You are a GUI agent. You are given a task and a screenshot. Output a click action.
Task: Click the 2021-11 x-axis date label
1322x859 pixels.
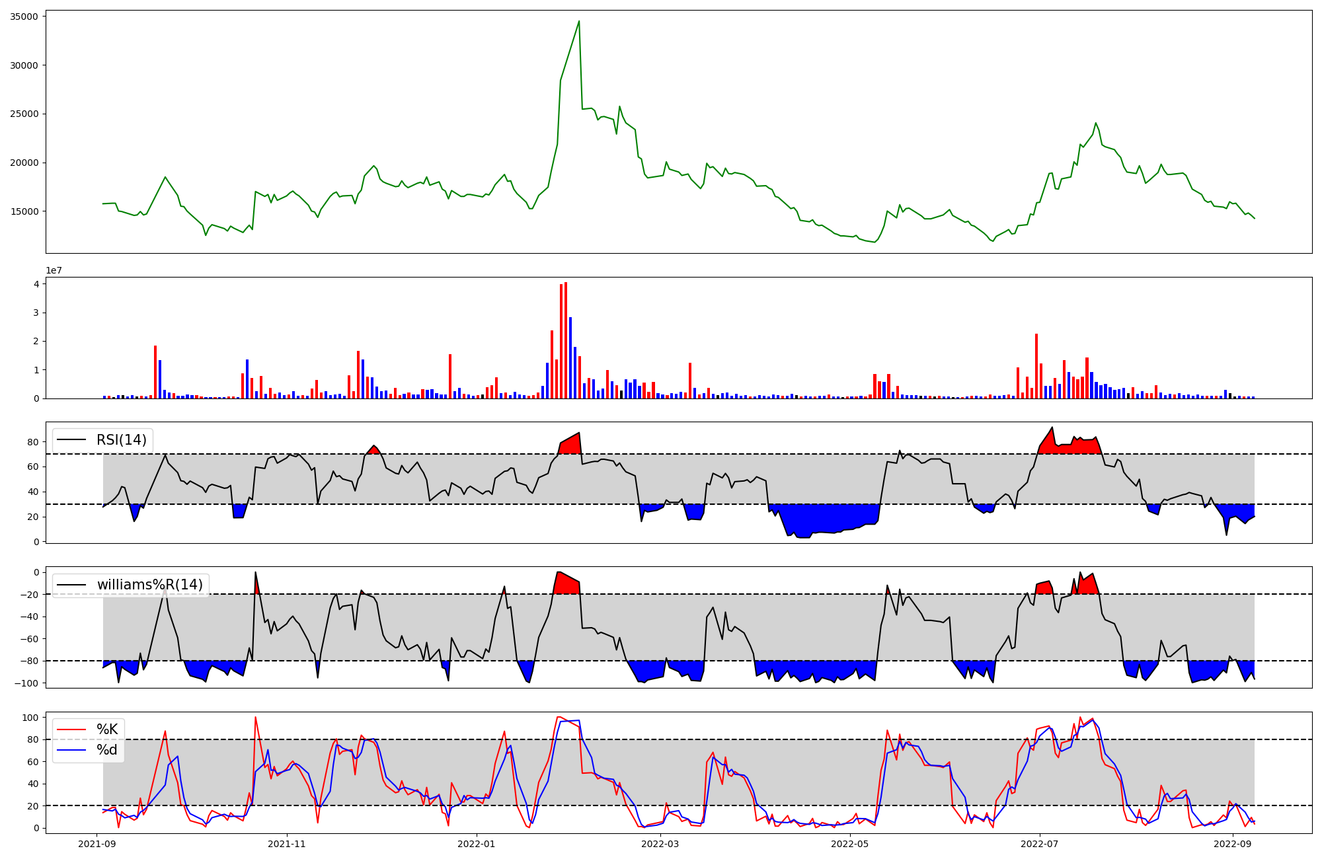coord(288,844)
